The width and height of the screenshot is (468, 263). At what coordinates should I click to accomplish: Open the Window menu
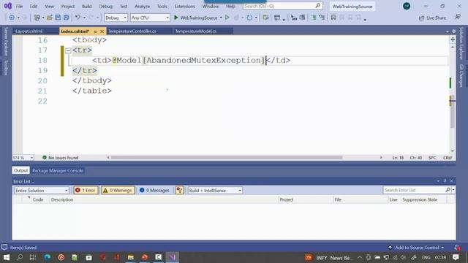(211, 7)
